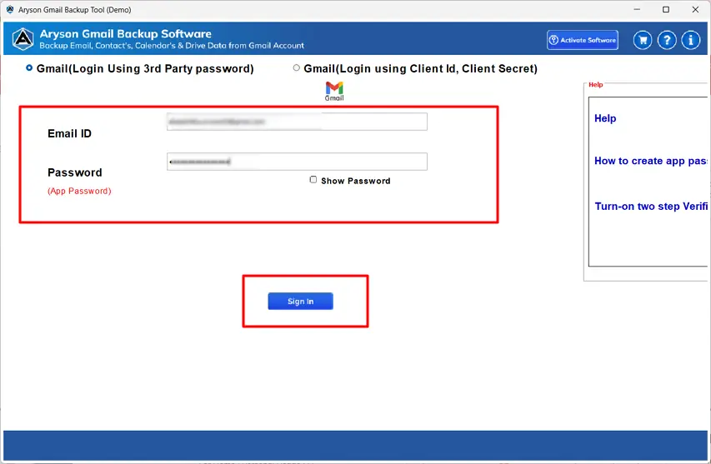
Task: Click the Gmail logo icon
Action: point(334,91)
